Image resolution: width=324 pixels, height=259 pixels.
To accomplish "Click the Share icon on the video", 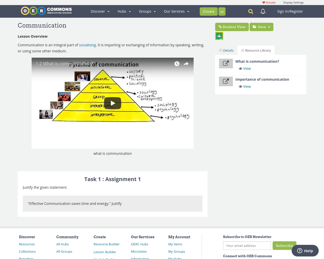I will (x=187, y=63).
